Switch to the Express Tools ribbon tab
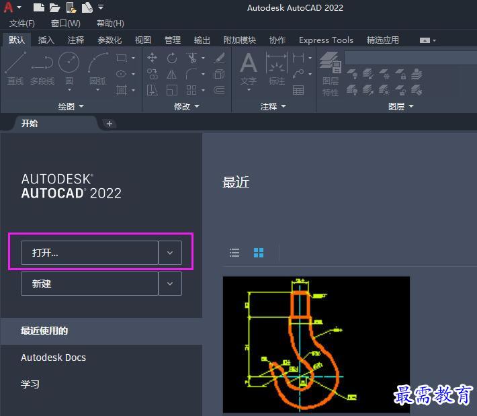 tap(326, 40)
